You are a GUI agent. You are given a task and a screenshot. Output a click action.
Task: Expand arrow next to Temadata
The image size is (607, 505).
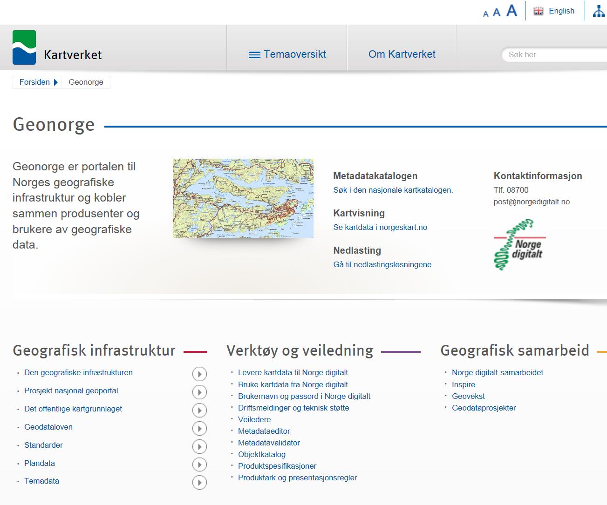pyautogui.click(x=199, y=482)
